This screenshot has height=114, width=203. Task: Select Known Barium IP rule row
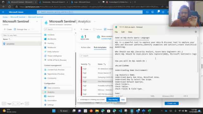pos(97,73)
